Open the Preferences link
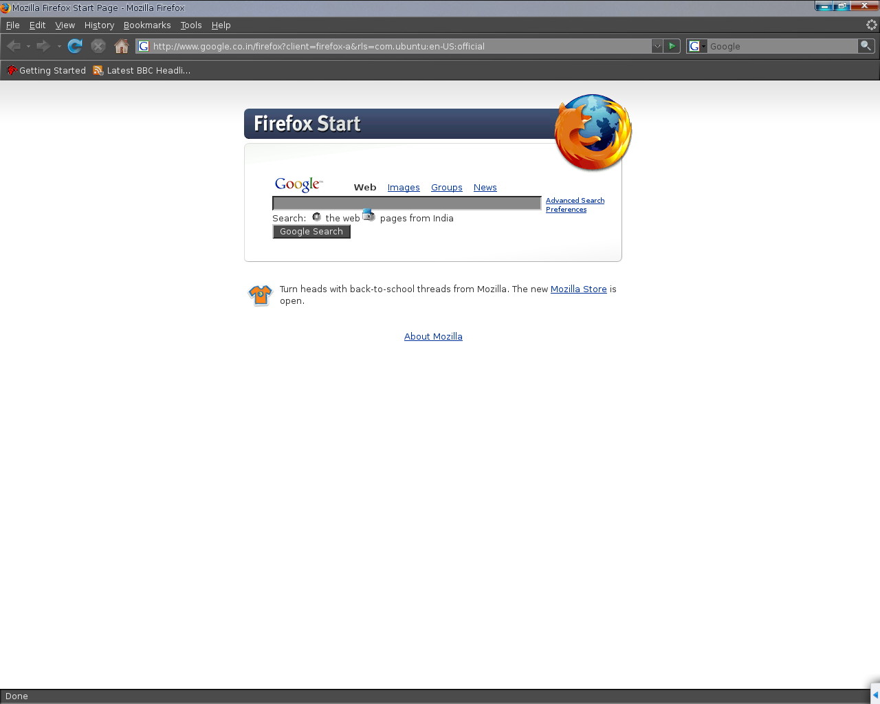The height and width of the screenshot is (704, 880). point(566,210)
